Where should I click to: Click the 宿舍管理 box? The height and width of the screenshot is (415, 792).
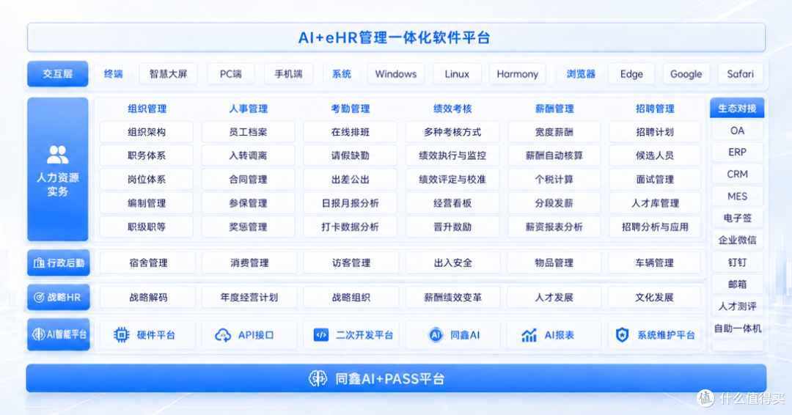[148, 263]
